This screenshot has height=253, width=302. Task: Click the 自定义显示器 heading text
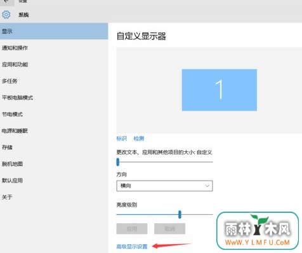141,36
